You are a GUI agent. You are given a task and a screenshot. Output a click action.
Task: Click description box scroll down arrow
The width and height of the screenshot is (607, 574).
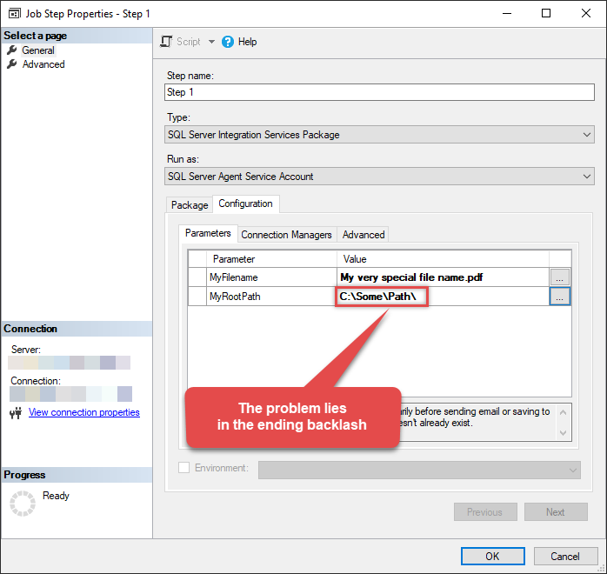click(x=564, y=433)
